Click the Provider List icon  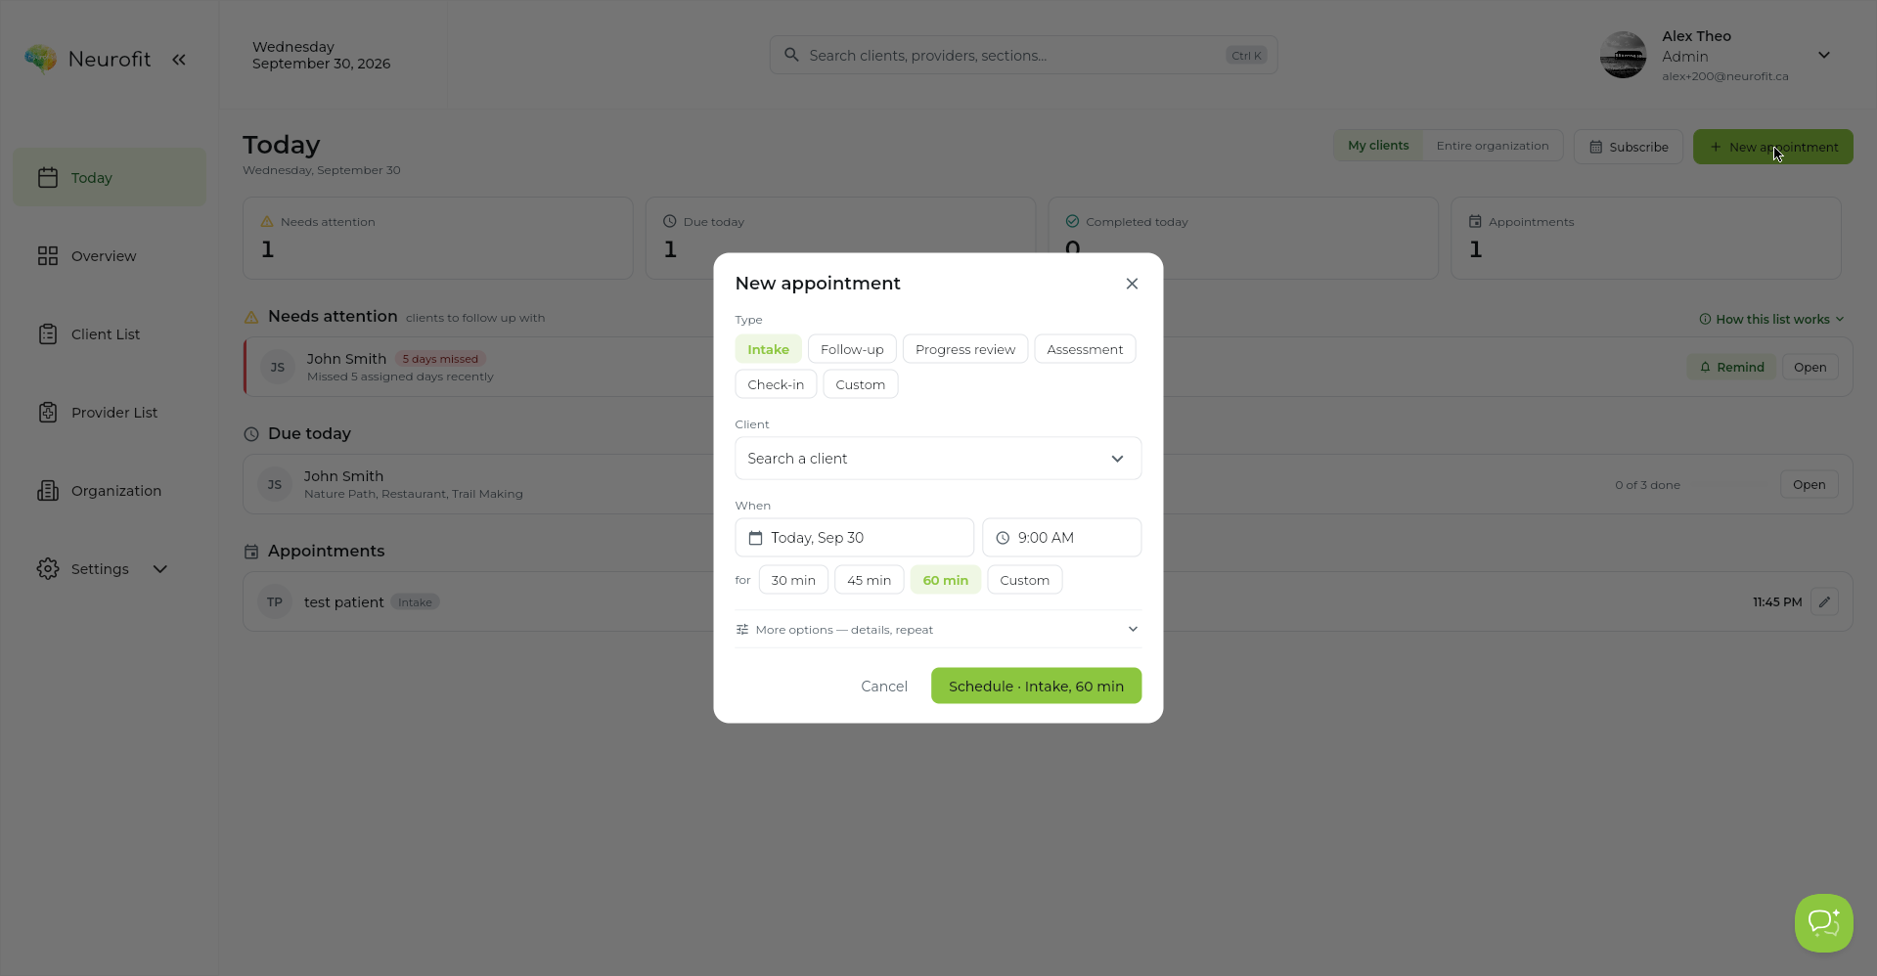[x=48, y=412]
